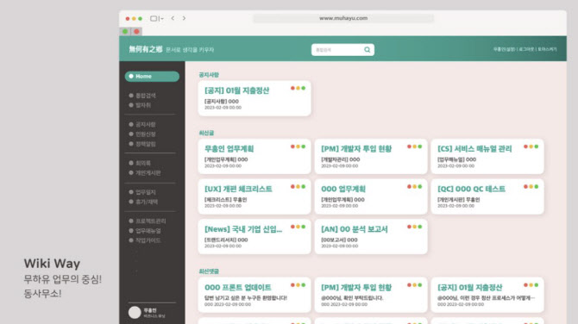Viewport: 578px width, 324px height.
Task: Open the [AN] 00 분석 보고서 post
Action: (x=371, y=237)
